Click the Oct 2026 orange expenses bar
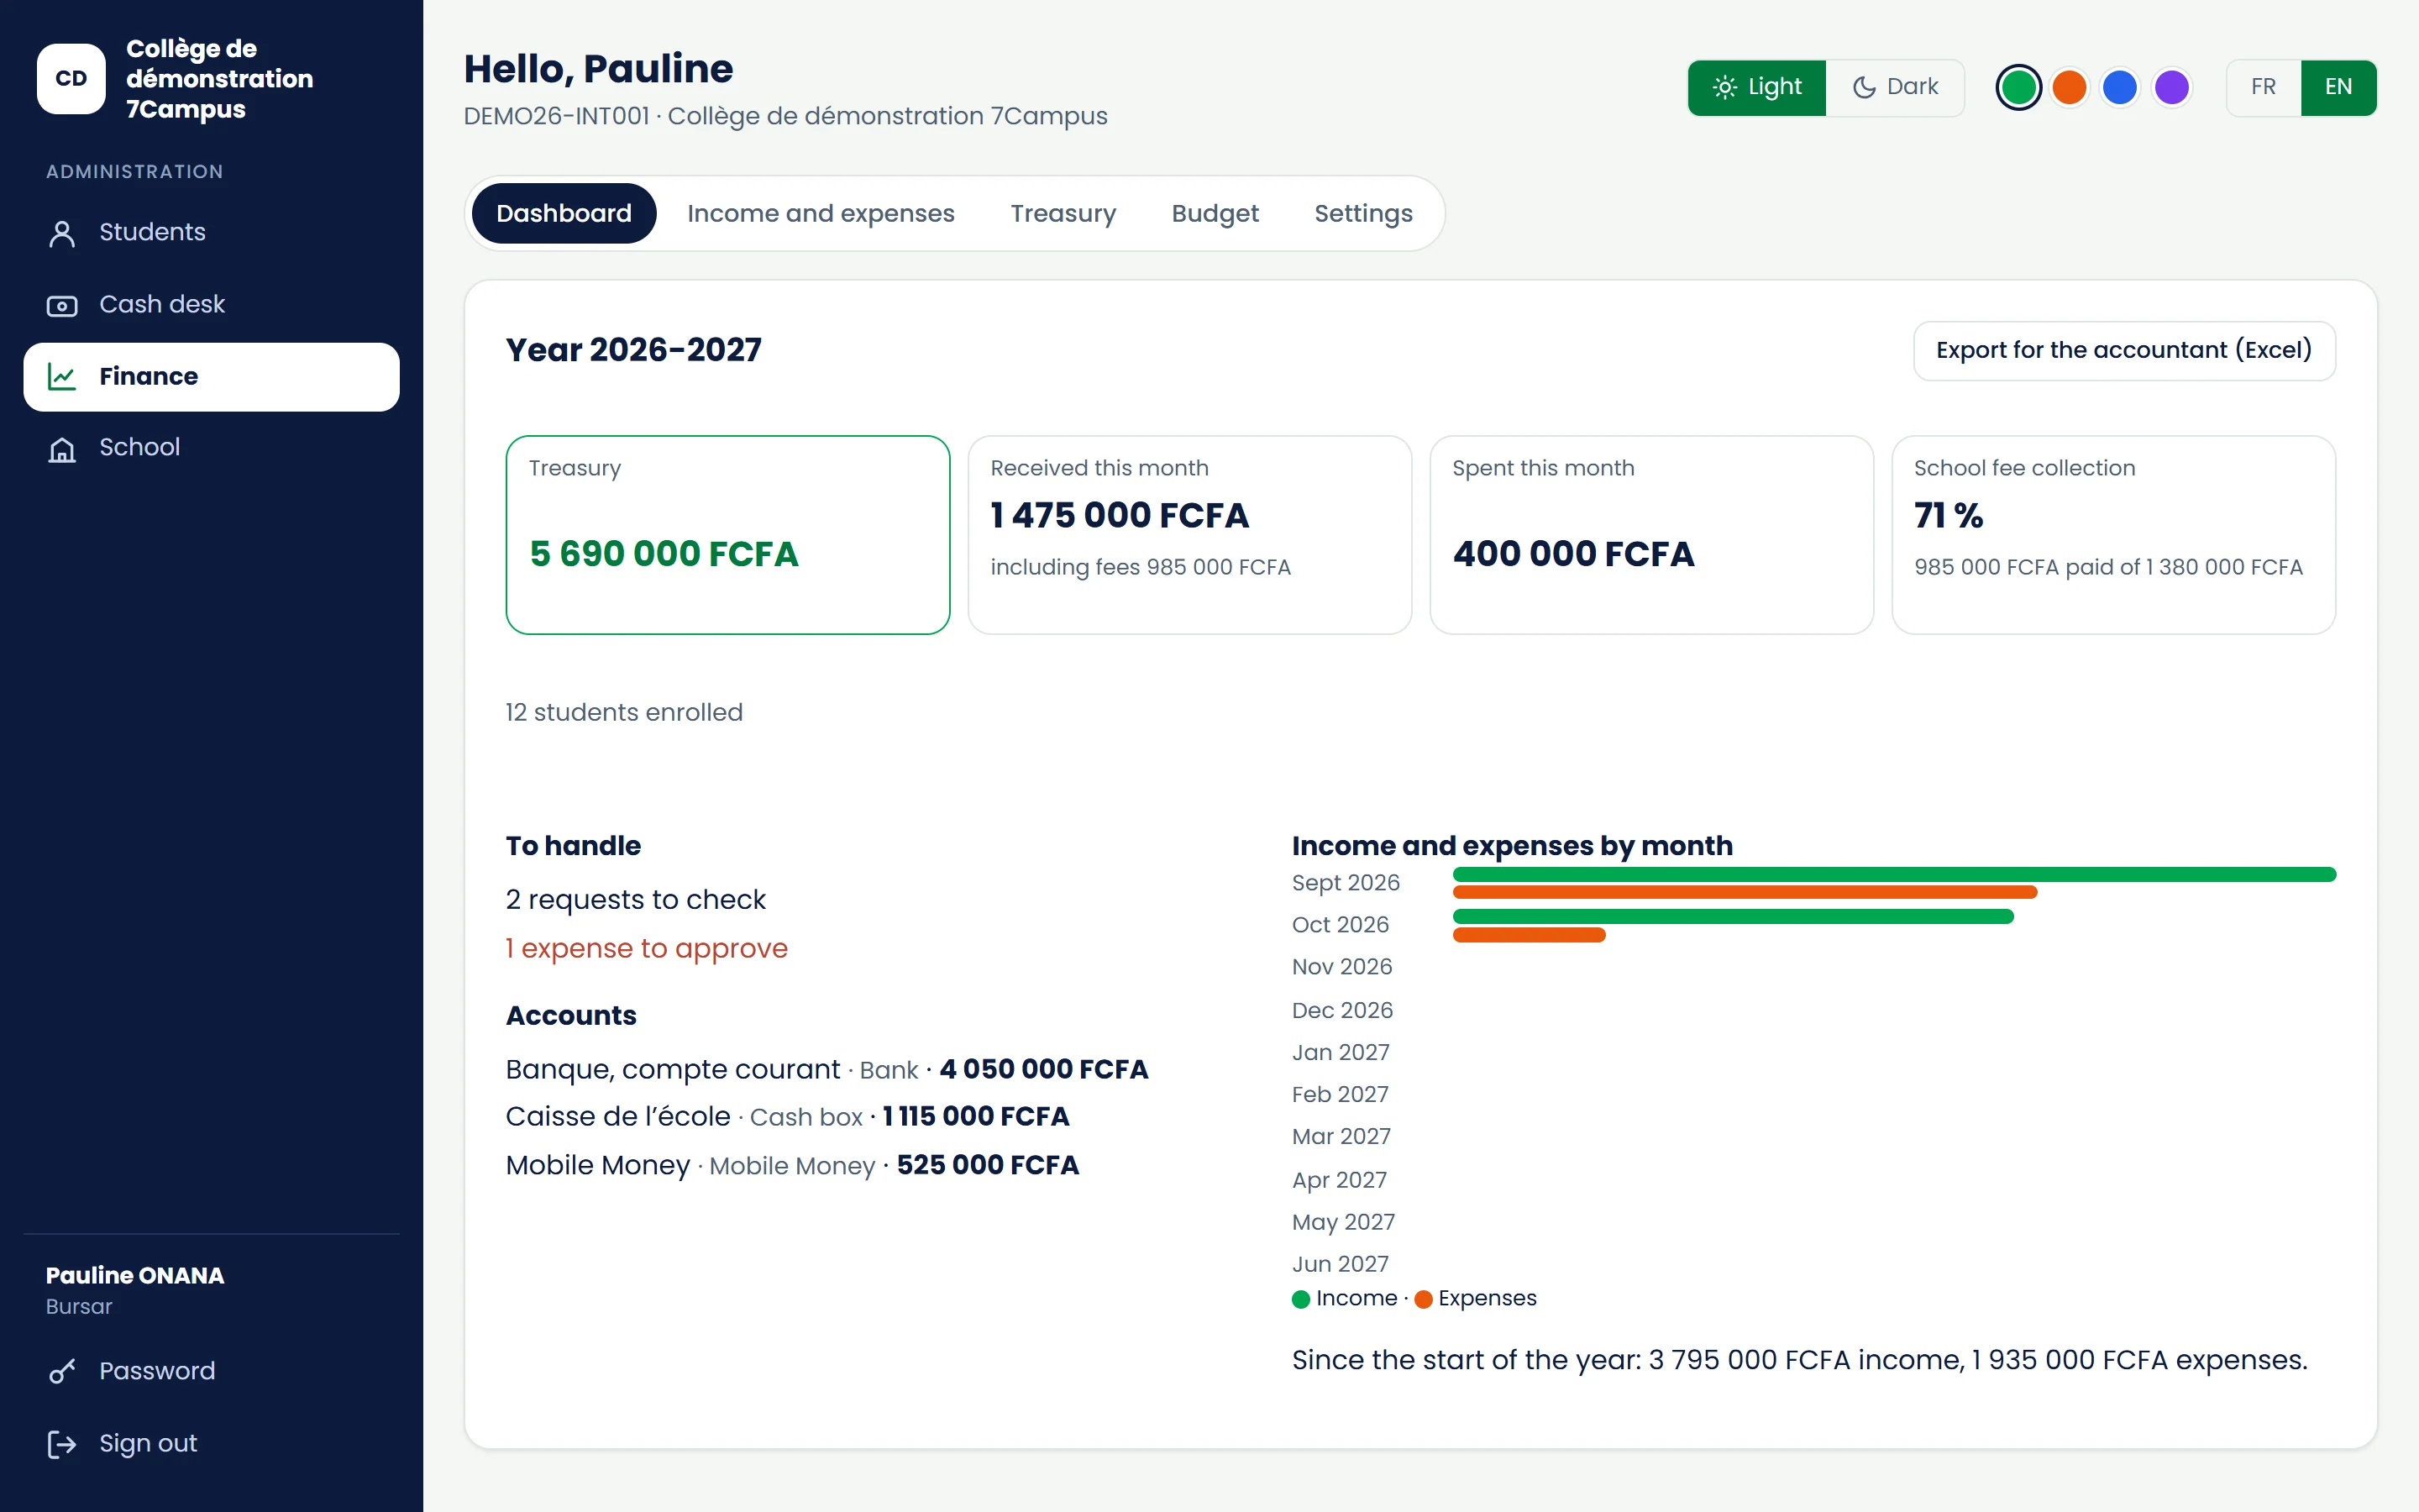 1530,935
